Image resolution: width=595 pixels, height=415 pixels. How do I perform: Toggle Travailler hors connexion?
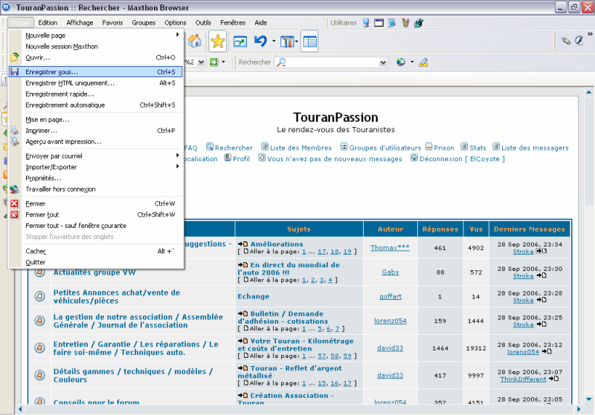60,189
